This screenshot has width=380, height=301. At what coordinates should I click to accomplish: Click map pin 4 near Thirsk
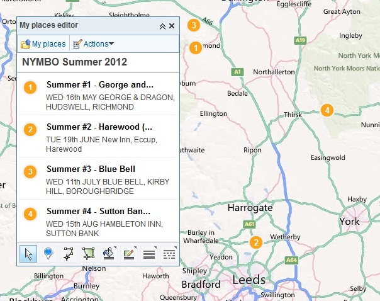pyautogui.click(x=327, y=110)
